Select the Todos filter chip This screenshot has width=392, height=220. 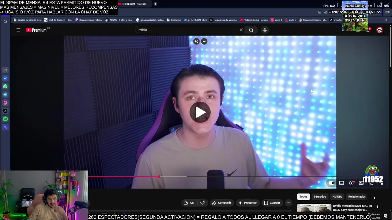(303, 196)
